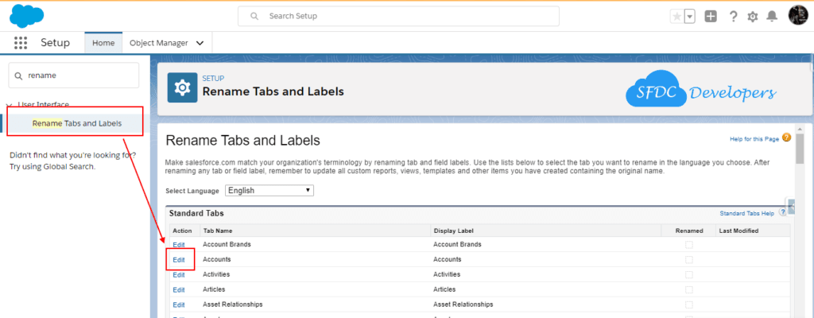Select Rename Tabs and Labels in sidebar
This screenshot has width=814, height=318.
coord(76,124)
